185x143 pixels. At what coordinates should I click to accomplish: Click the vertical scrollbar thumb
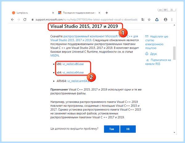[175, 53]
